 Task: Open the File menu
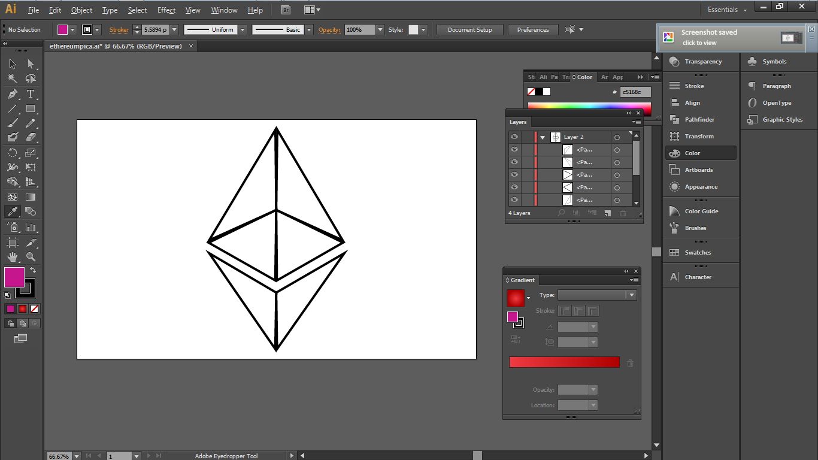click(34, 10)
